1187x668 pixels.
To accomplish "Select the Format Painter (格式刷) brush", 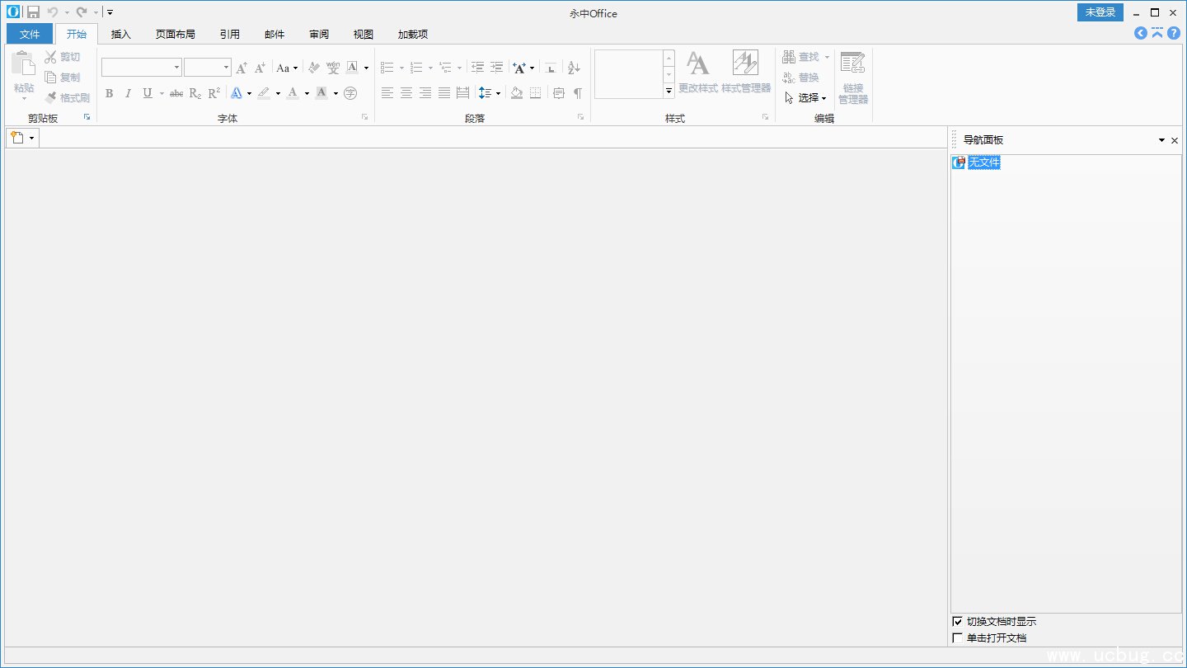I will (x=50, y=97).
